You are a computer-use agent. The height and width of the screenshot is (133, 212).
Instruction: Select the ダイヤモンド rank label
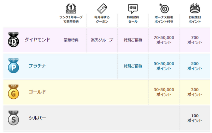coord(37,40)
